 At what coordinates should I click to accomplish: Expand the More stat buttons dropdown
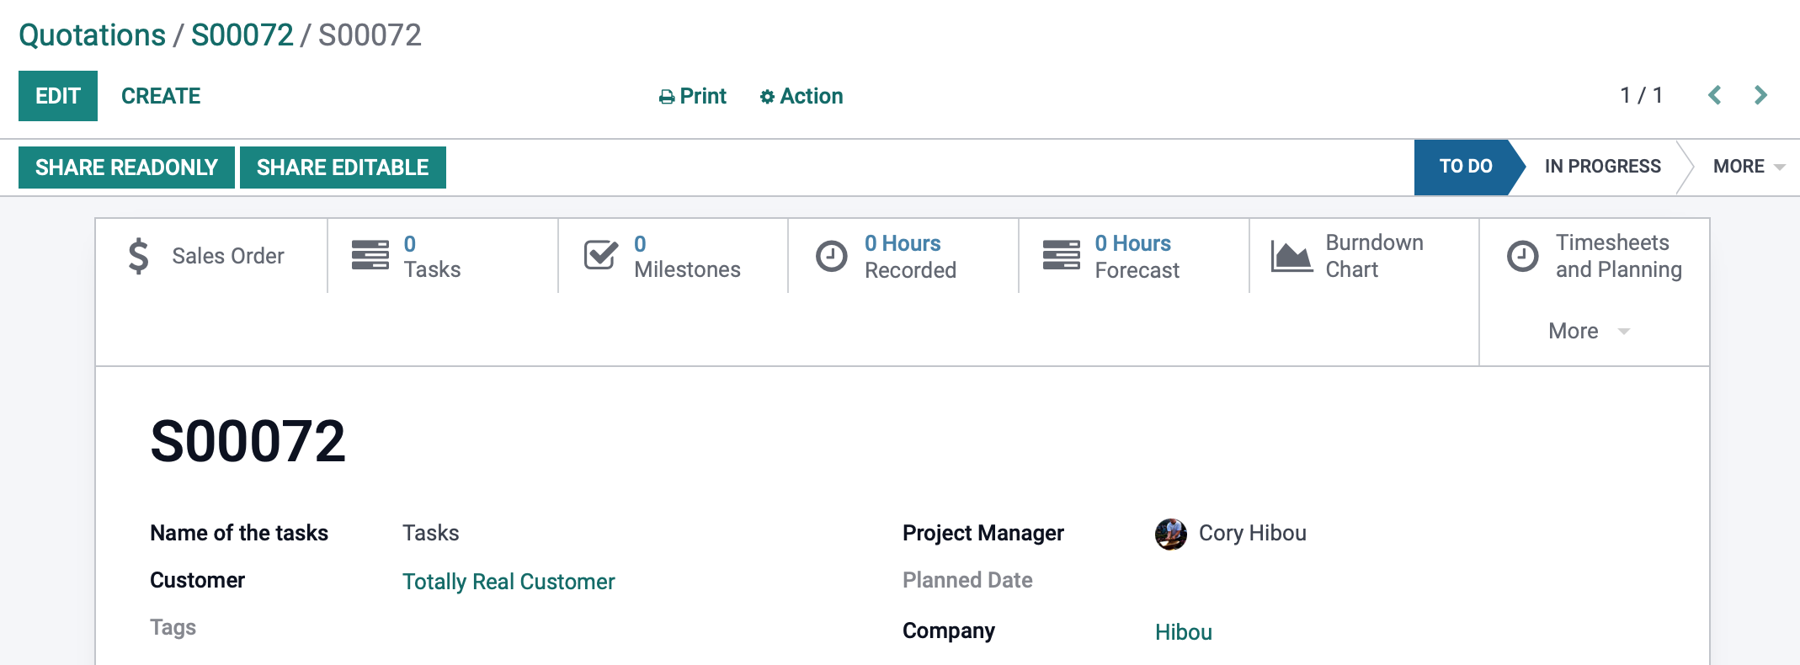[1590, 331]
